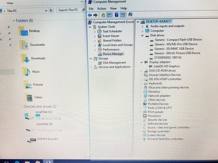Viewport: 218px width, 163px height.
Task: Expand the Shared Folders node
Action: 95,41
